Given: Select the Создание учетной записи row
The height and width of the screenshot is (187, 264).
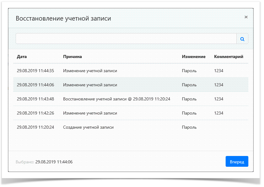Looking at the screenshot, I should point(92,127).
